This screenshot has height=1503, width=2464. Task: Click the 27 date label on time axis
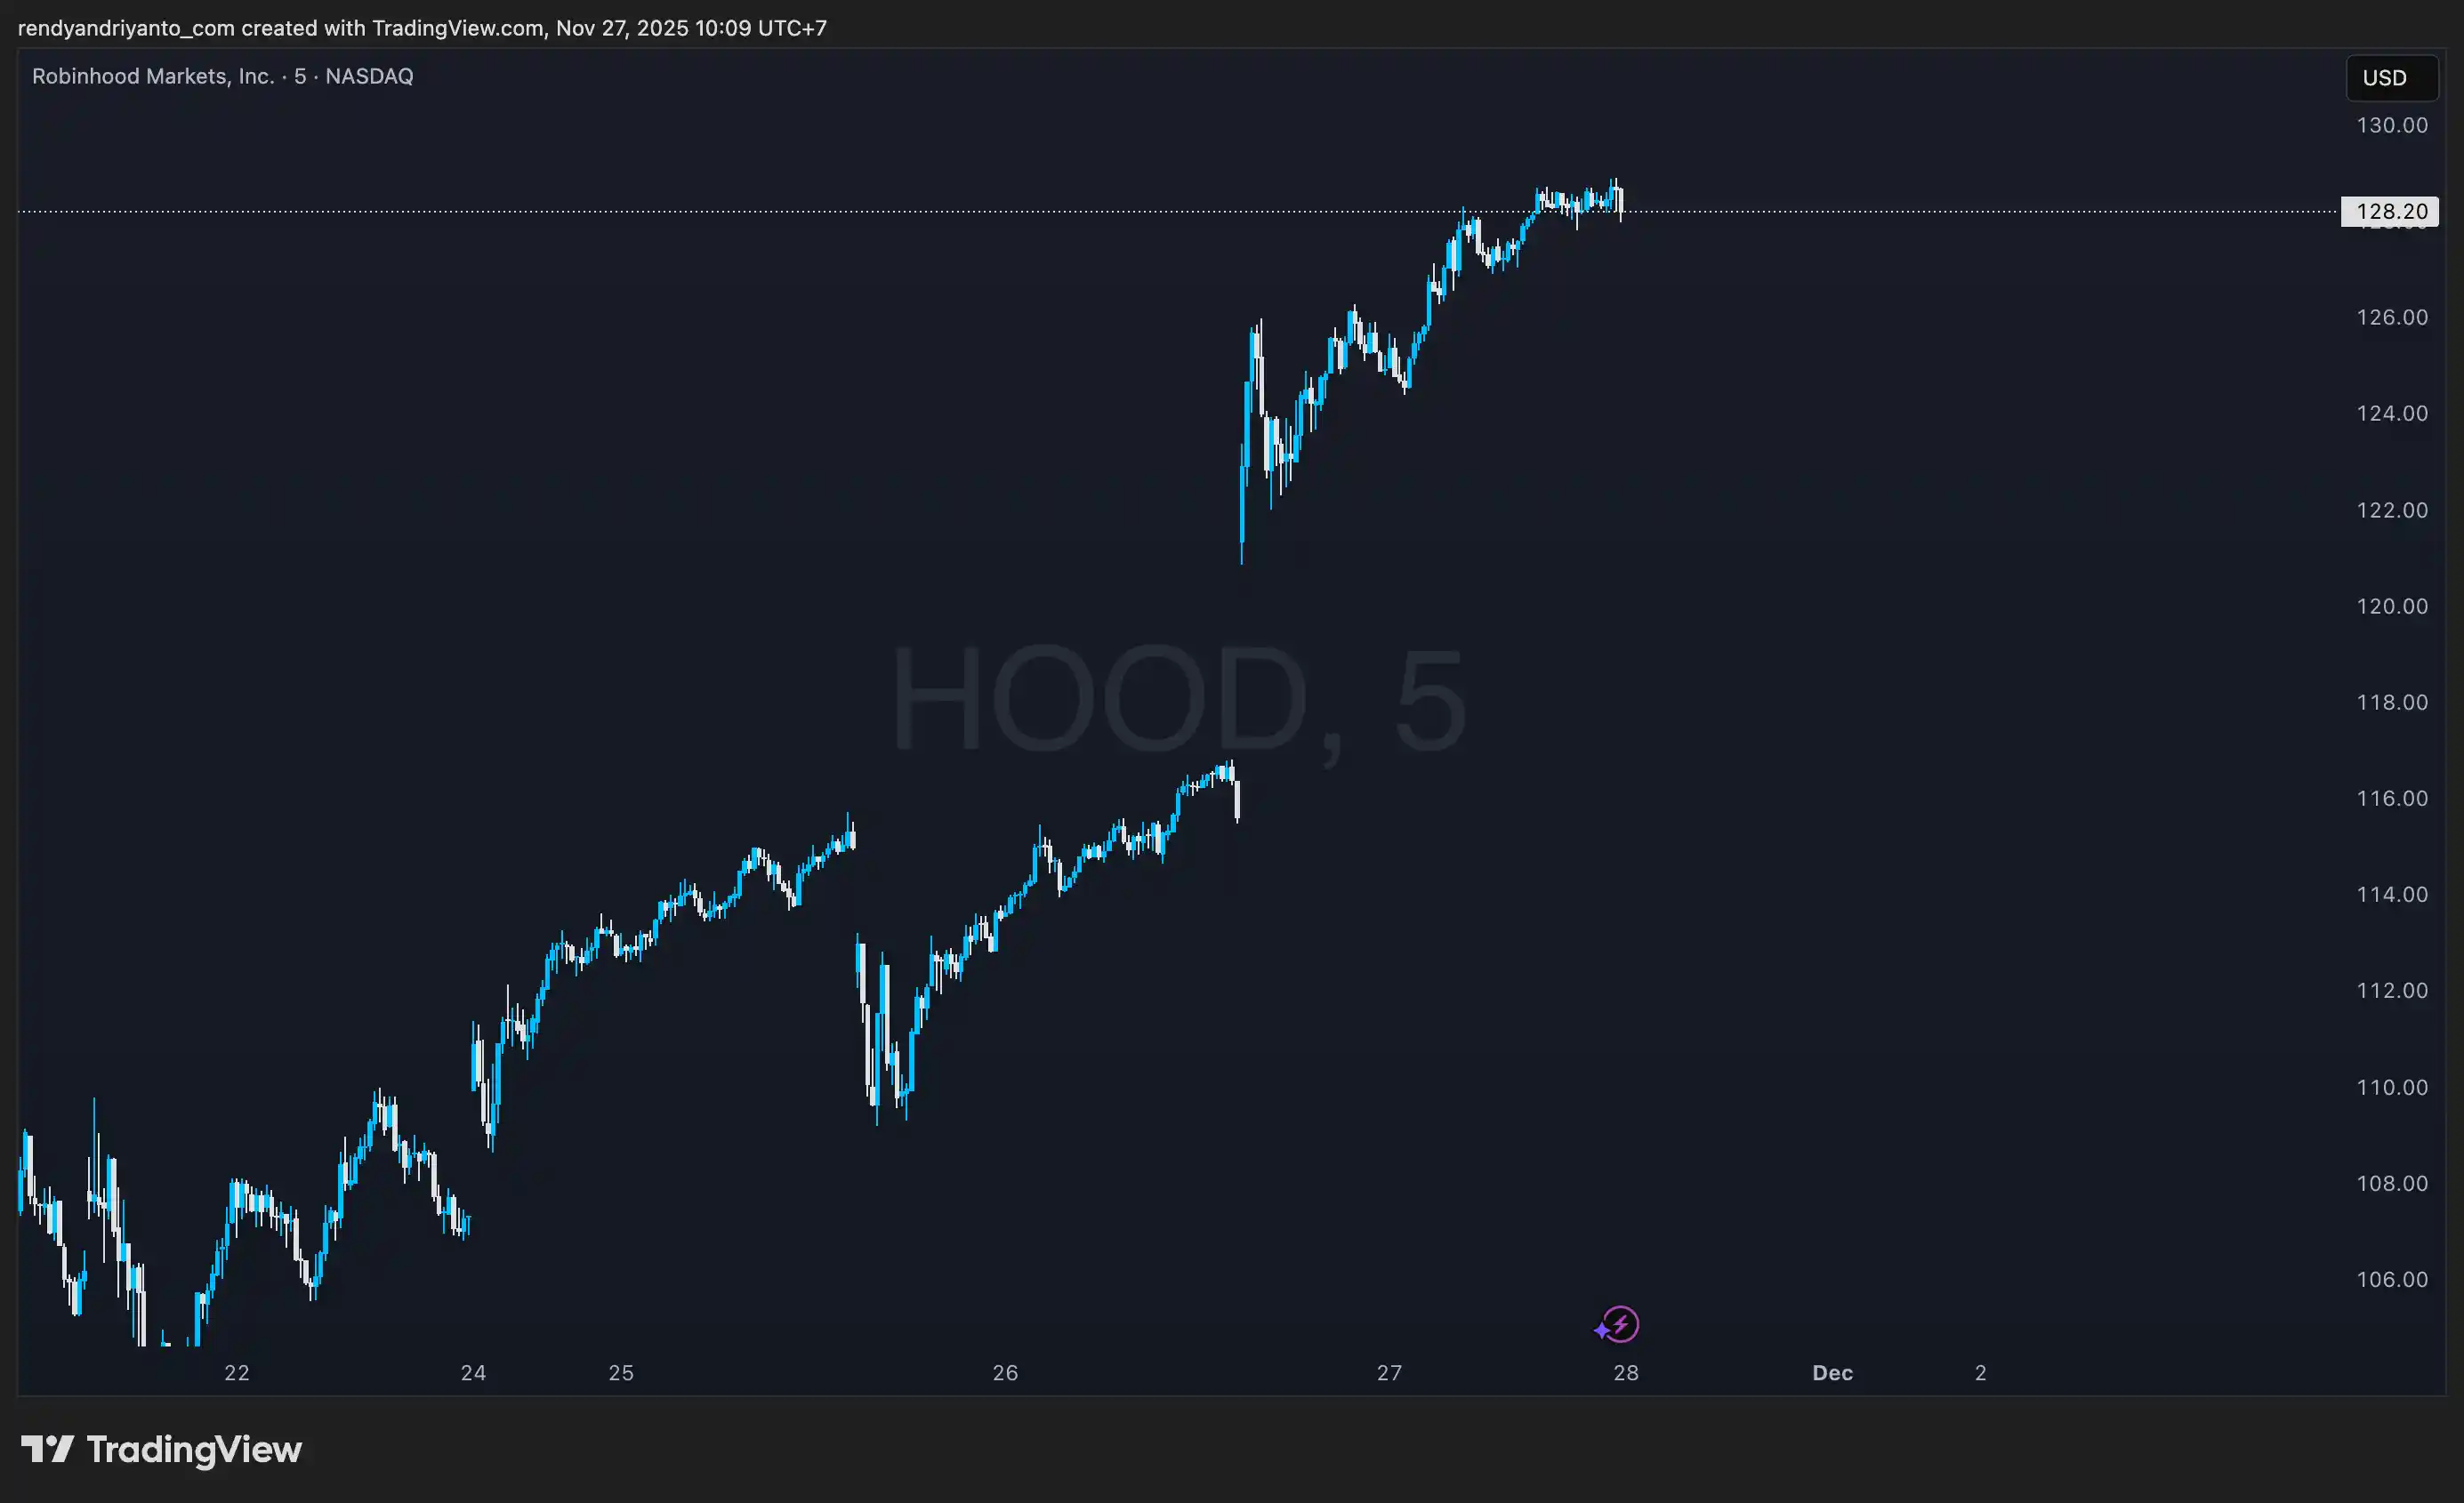tap(1389, 1373)
